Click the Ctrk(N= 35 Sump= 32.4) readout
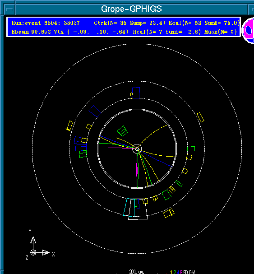The height and width of the screenshot is (274, 254). [129, 23]
